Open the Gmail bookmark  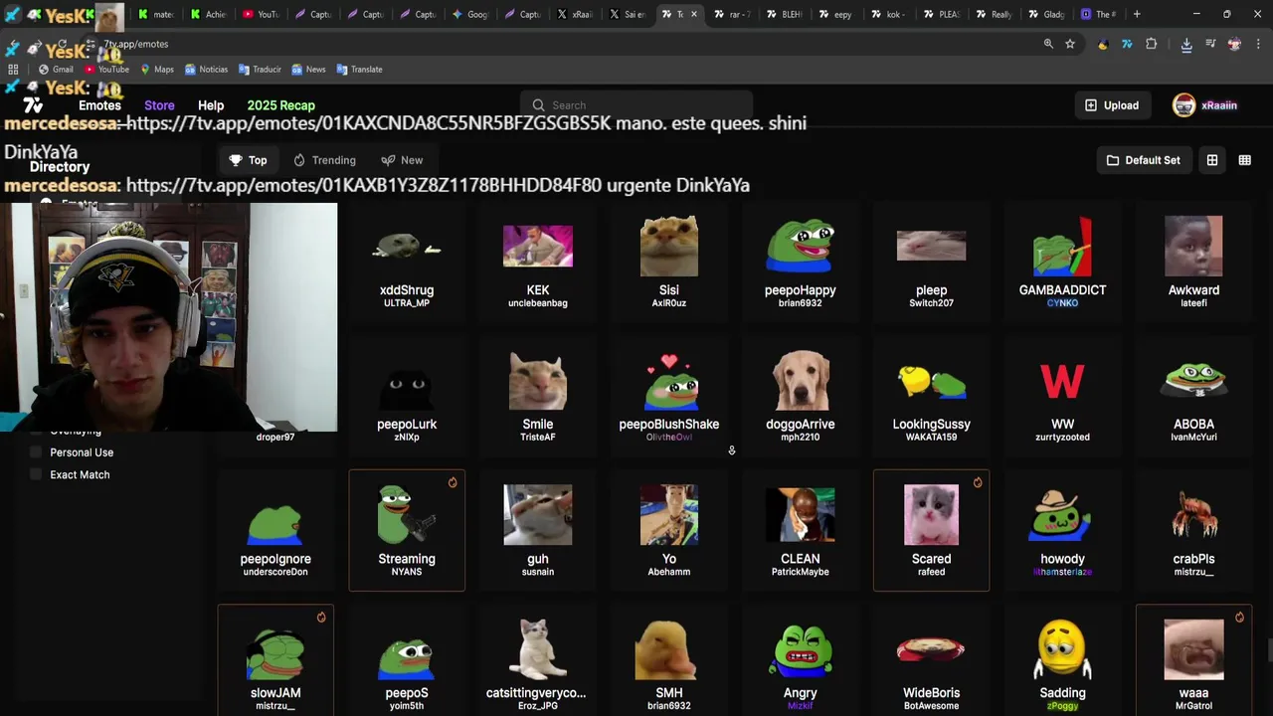(56, 70)
